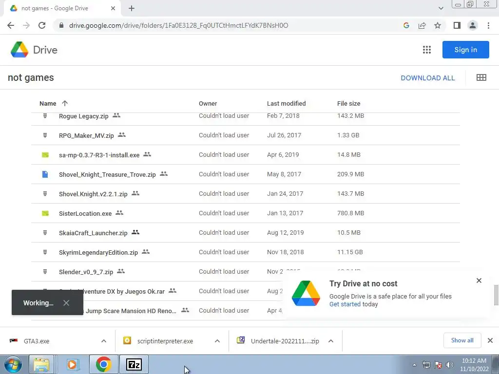
Task: Open Chrome side panel icon
Action: pyautogui.click(x=457, y=25)
